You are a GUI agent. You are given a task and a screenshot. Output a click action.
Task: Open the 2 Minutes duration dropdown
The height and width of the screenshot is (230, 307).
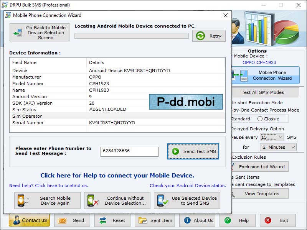278,147
